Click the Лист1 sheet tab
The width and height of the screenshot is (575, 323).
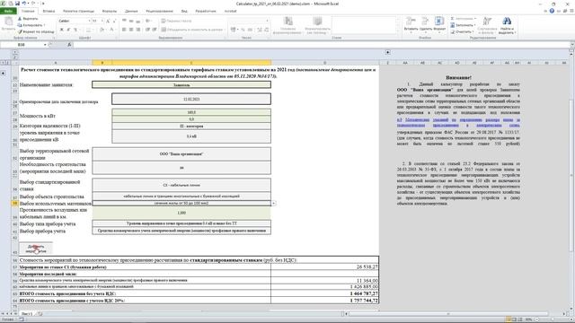tap(26, 314)
